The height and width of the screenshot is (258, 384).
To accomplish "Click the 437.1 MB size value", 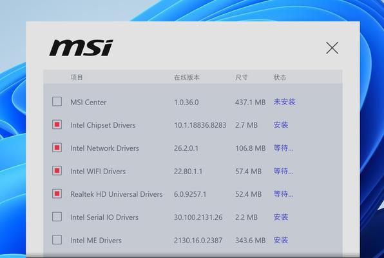I will coord(250,103).
